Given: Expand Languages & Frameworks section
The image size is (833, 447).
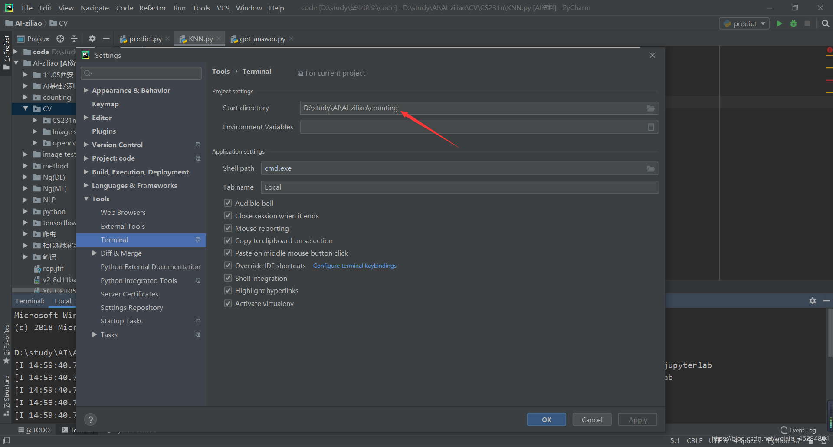Looking at the screenshot, I should tap(86, 185).
